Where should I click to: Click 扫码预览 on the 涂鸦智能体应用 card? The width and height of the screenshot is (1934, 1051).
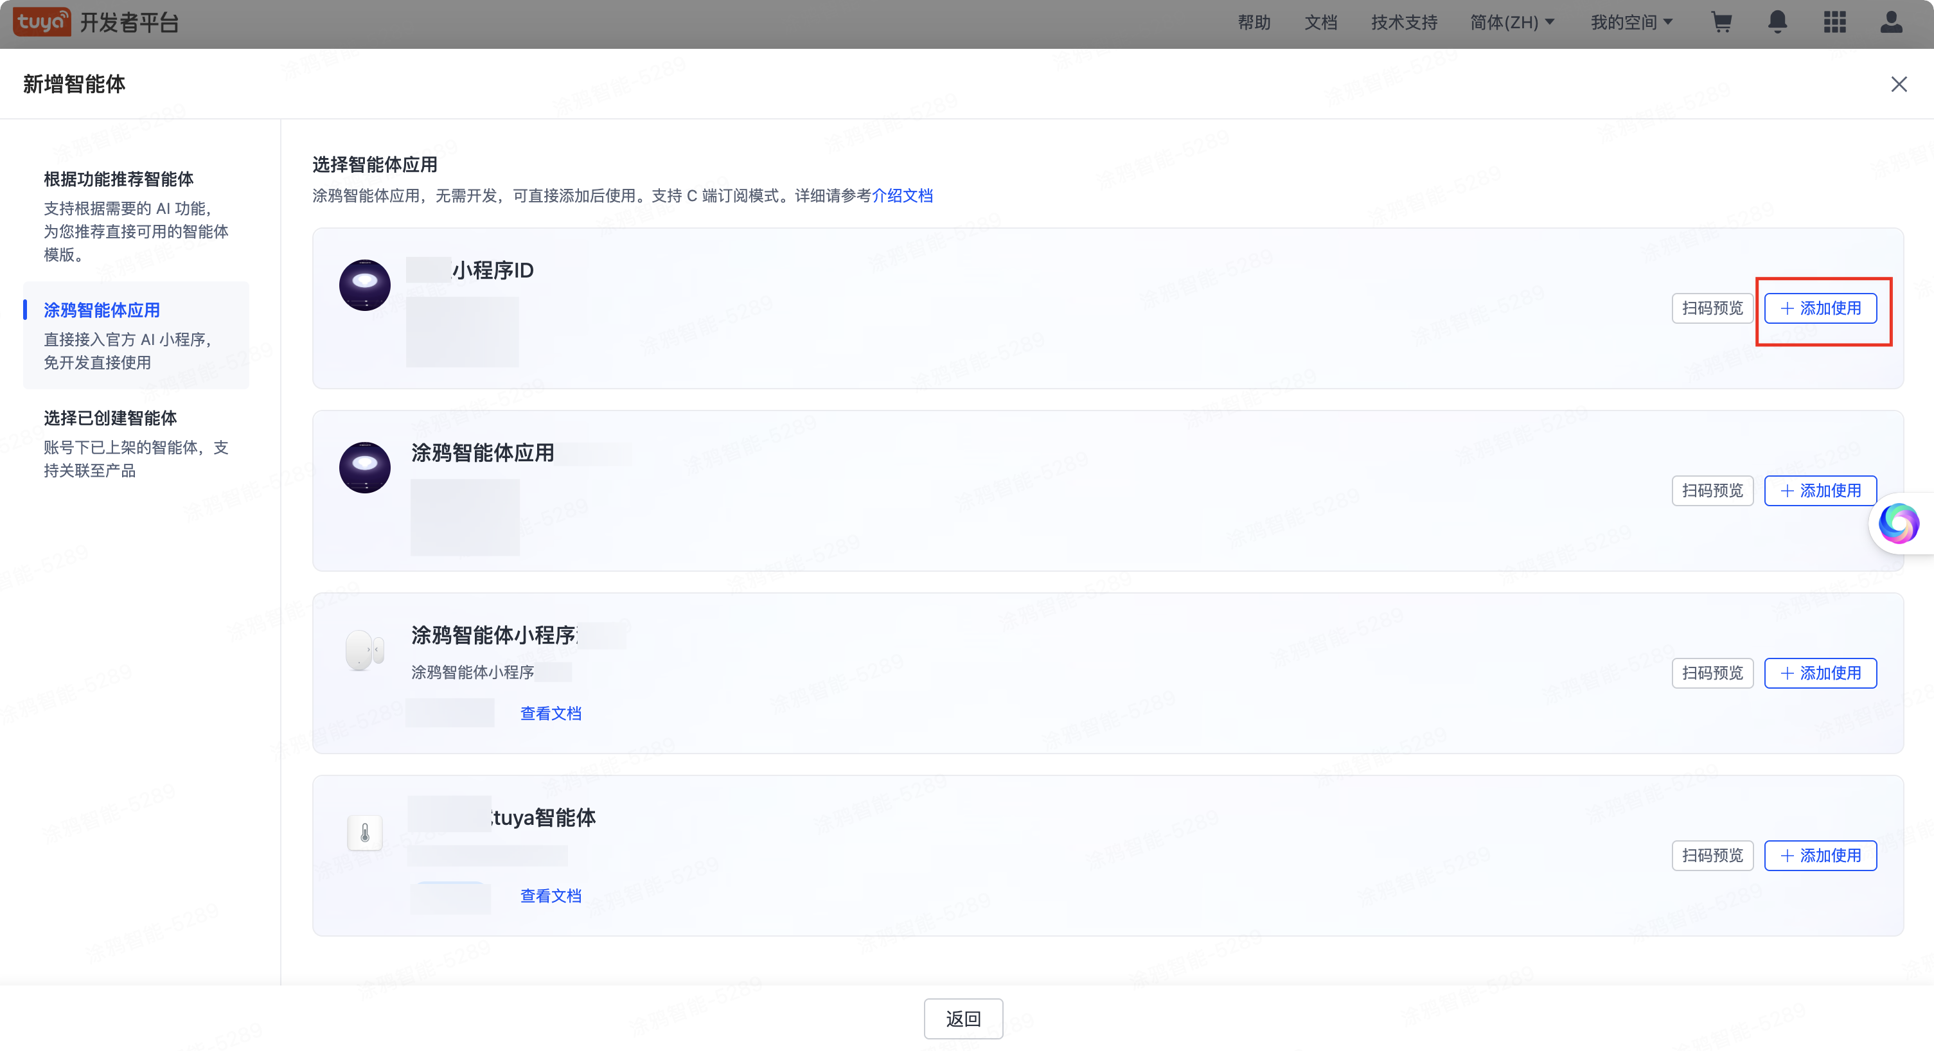tap(1712, 490)
